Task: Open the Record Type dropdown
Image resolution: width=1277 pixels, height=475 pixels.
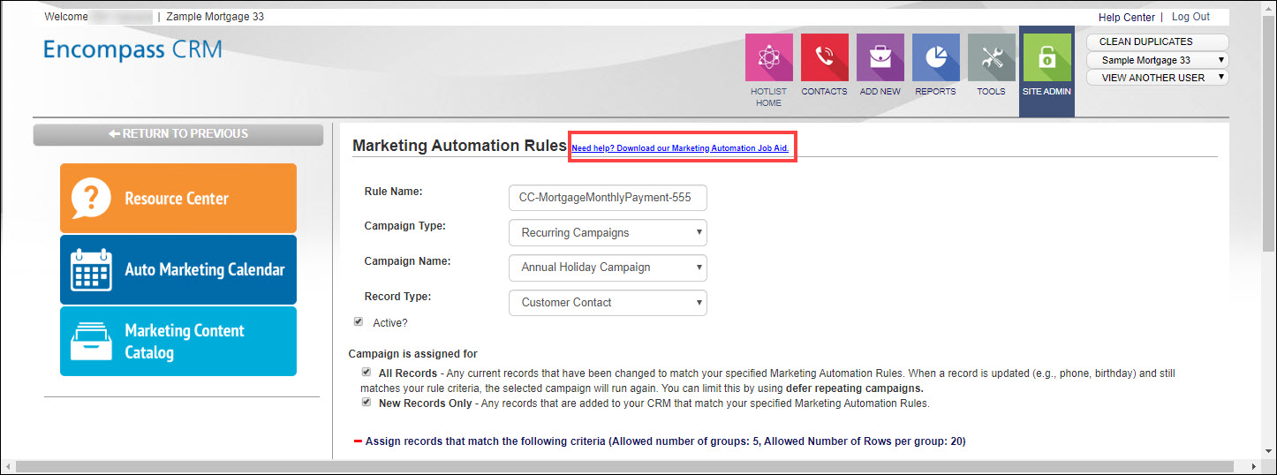Action: [x=608, y=302]
